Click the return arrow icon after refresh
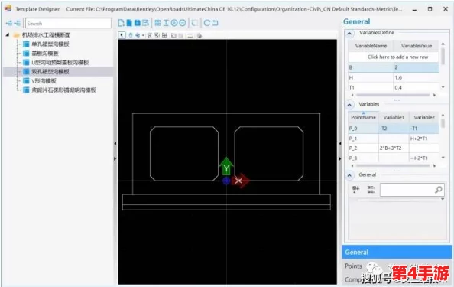454x287 pixels. pos(215,23)
